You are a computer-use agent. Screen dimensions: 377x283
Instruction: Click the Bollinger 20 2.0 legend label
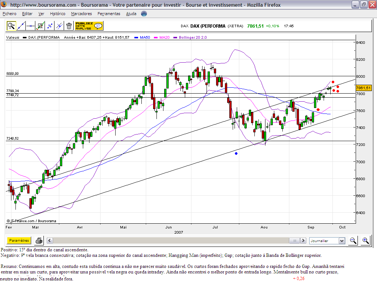(193, 38)
